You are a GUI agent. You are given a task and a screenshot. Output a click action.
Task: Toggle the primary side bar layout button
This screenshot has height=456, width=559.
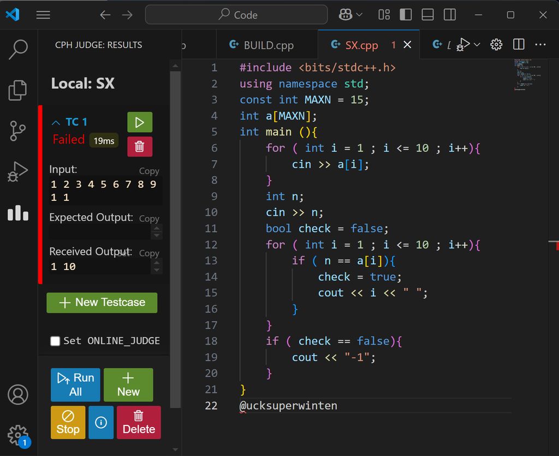406,15
